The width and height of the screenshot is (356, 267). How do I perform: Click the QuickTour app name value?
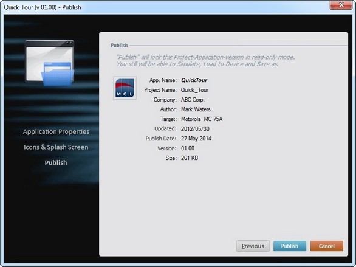[194, 80]
